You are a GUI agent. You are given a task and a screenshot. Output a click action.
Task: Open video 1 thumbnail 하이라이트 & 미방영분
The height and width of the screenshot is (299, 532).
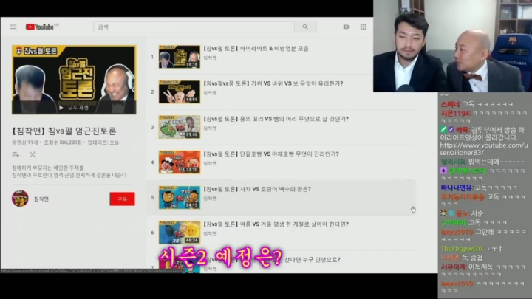pos(180,57)
